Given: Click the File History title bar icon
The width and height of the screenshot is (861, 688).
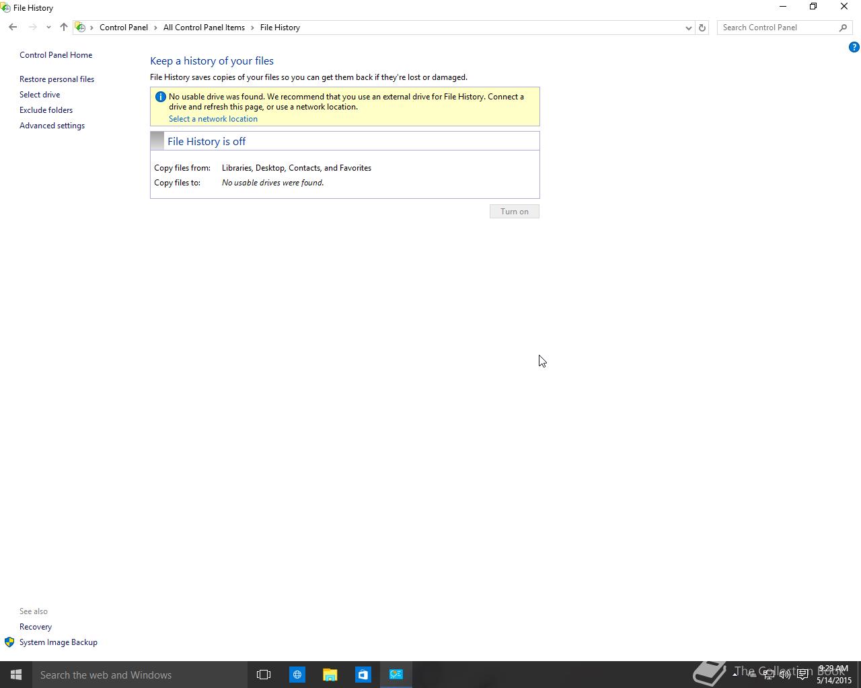Looking at the screenshot, I should [5, 7].
